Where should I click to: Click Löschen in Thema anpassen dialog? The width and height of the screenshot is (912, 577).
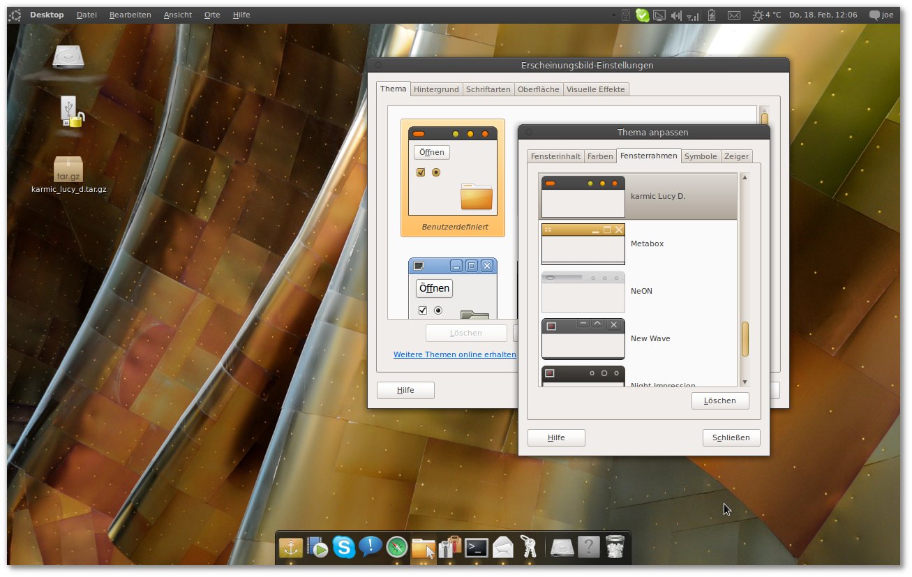[x=720, y=400]
